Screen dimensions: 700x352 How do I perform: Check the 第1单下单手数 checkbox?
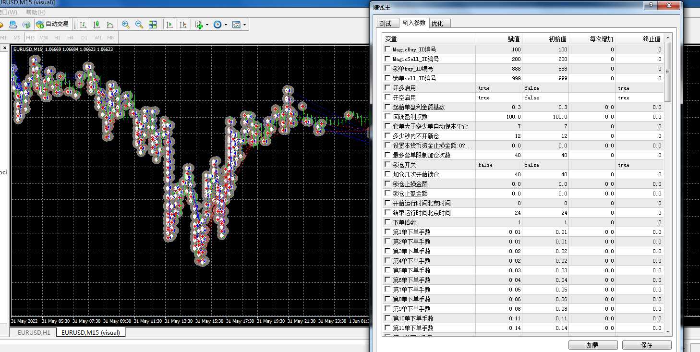387,232
